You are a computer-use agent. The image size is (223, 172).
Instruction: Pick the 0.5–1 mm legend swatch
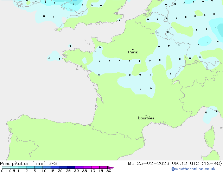(14, 167)
